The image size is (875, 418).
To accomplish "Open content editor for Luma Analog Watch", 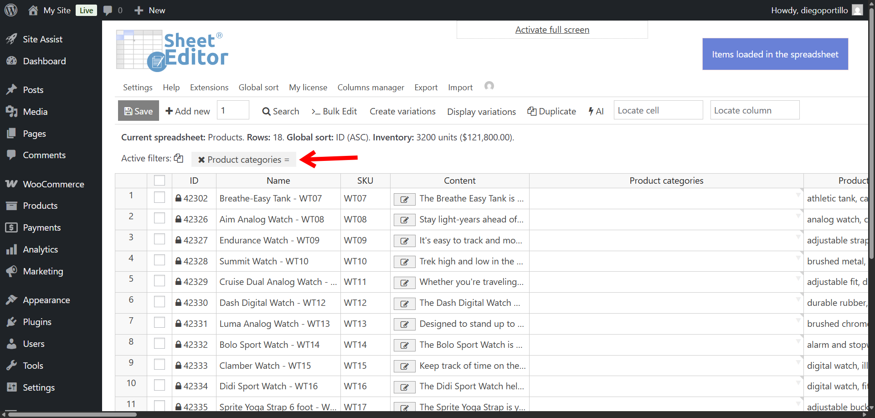I will (x=404, y=324).
